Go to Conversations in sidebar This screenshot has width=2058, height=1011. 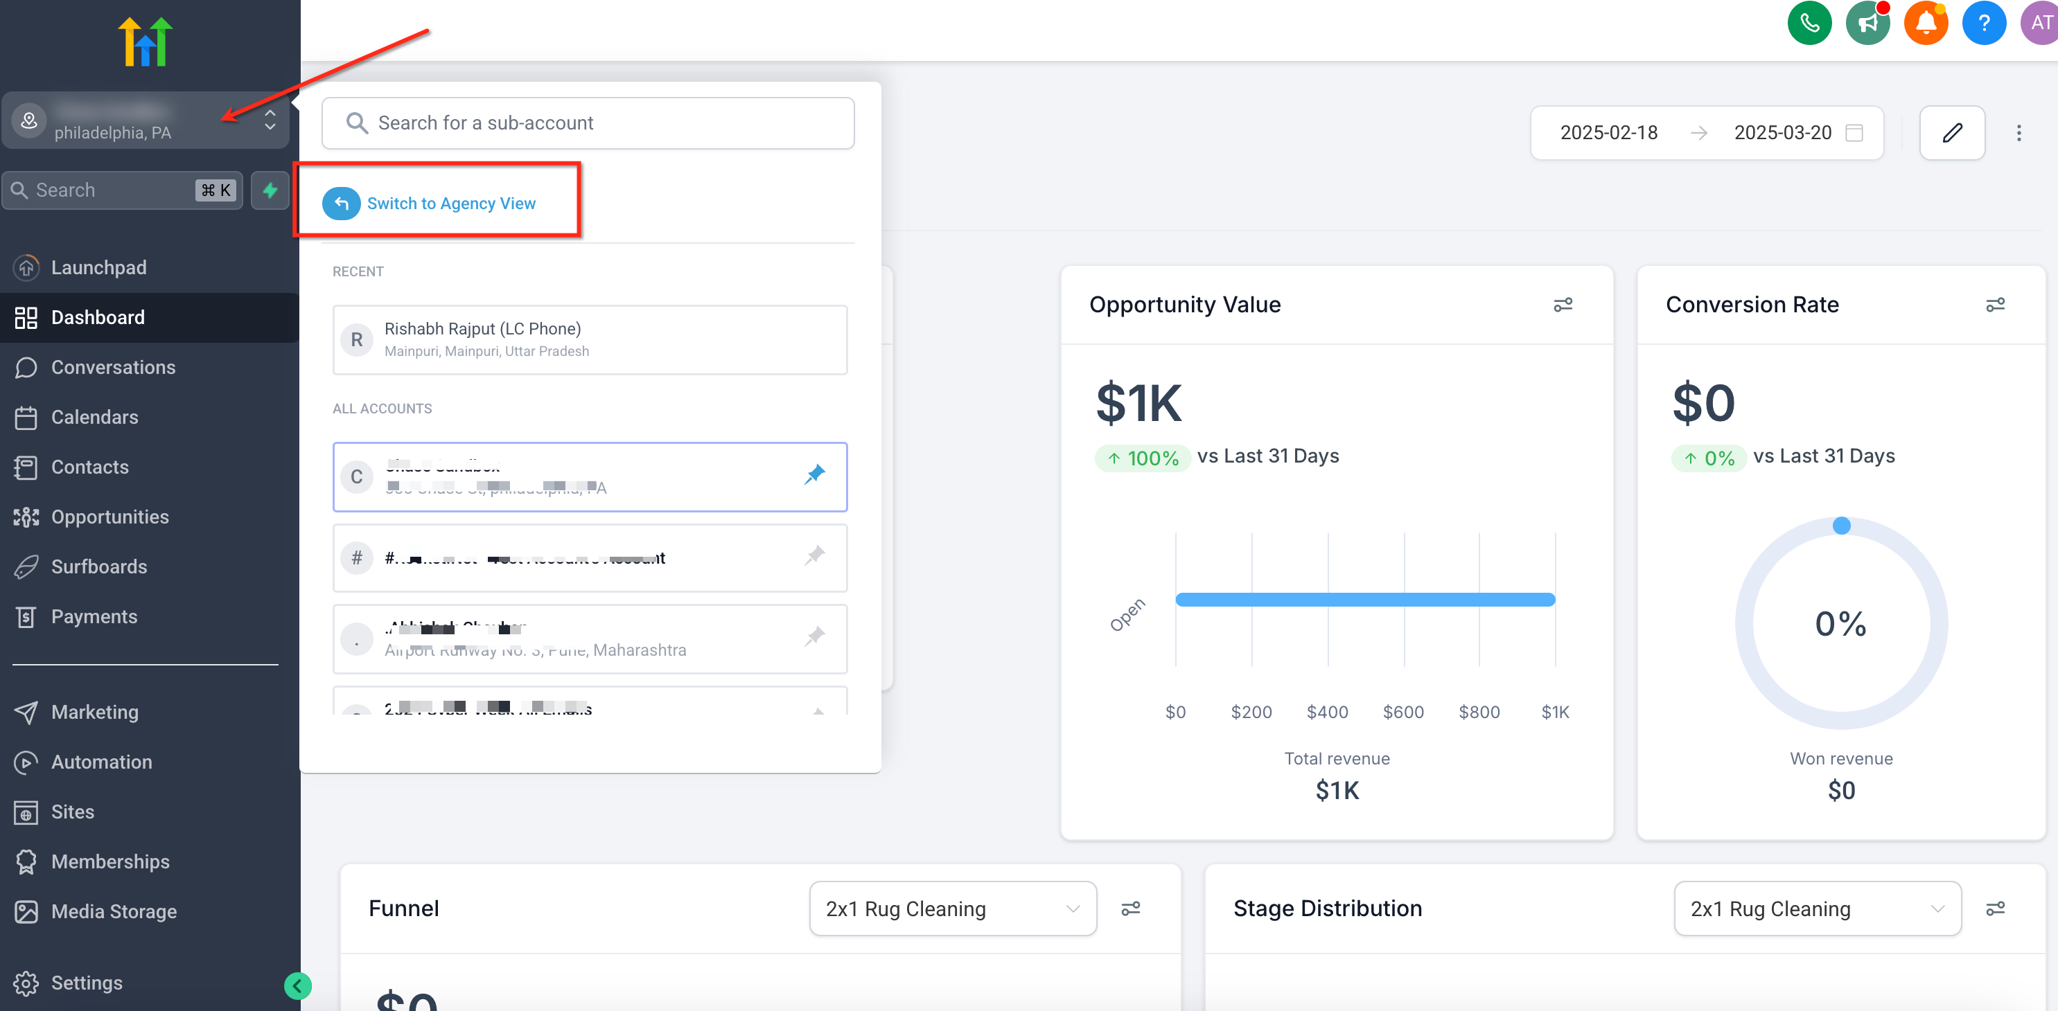[113, 367]
